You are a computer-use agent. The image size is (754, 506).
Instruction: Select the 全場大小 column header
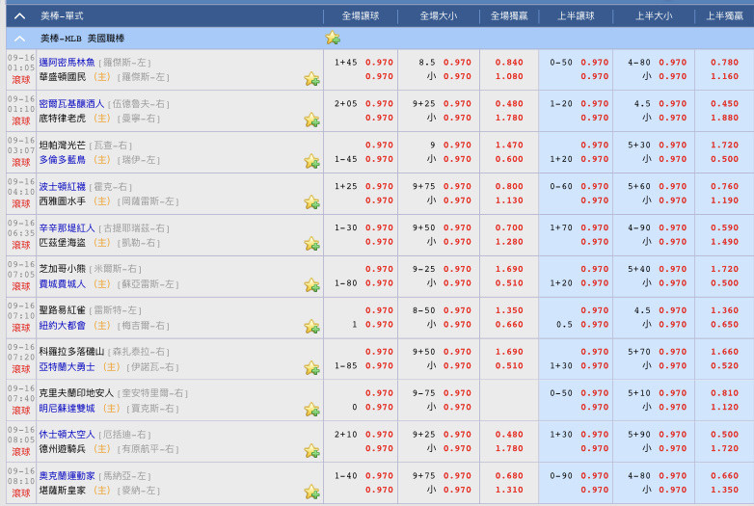438,15
